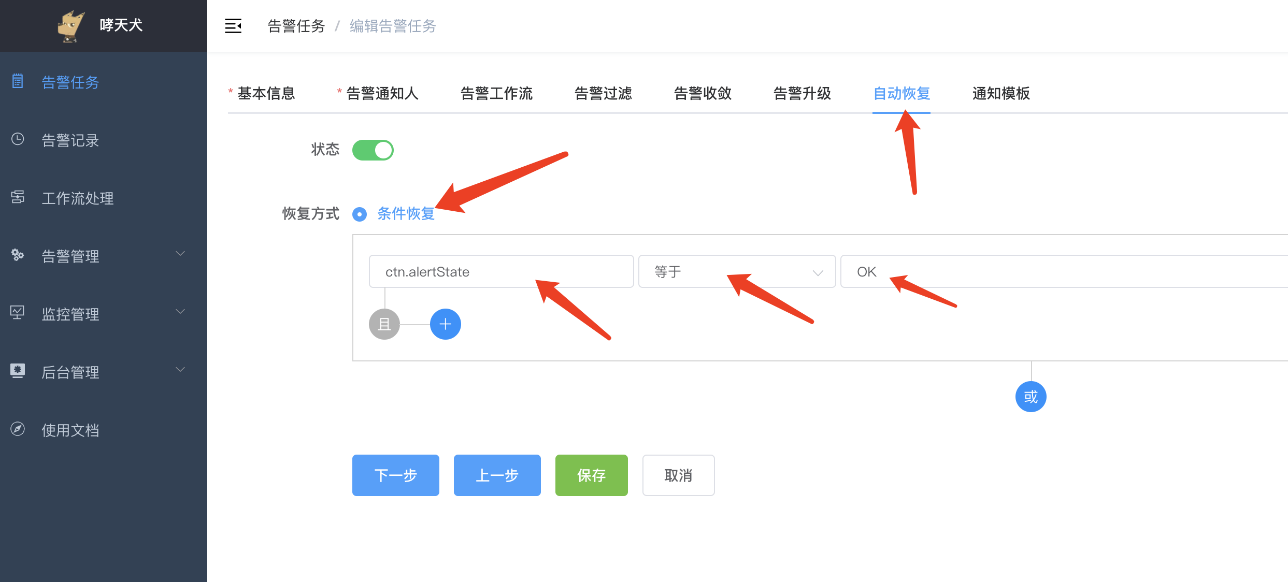Switch to the 告警升级 tab
1288x582 pixels.
pyautogui.click(x=802, y=94)
